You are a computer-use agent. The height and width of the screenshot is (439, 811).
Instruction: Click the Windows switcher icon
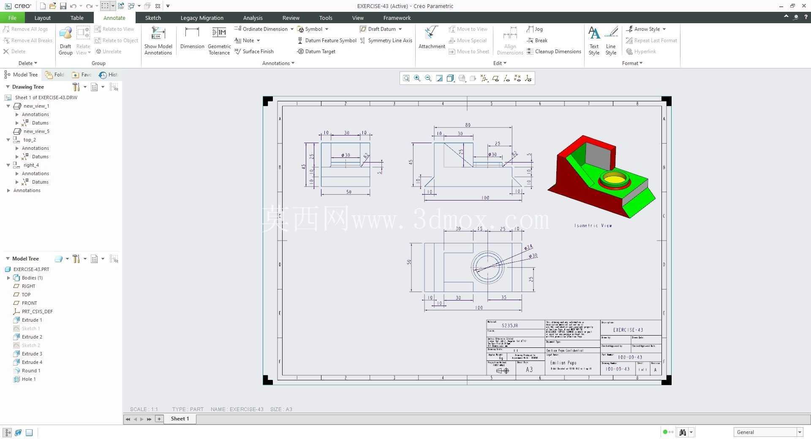coord(131,6)
